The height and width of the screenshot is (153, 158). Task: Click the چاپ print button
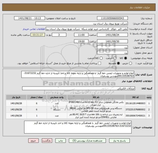(60, 141)
